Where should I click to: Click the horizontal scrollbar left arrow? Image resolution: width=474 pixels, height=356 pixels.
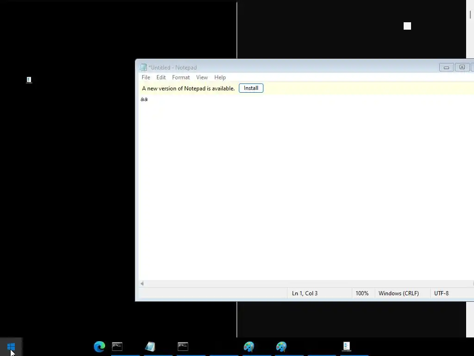[142, 284]
